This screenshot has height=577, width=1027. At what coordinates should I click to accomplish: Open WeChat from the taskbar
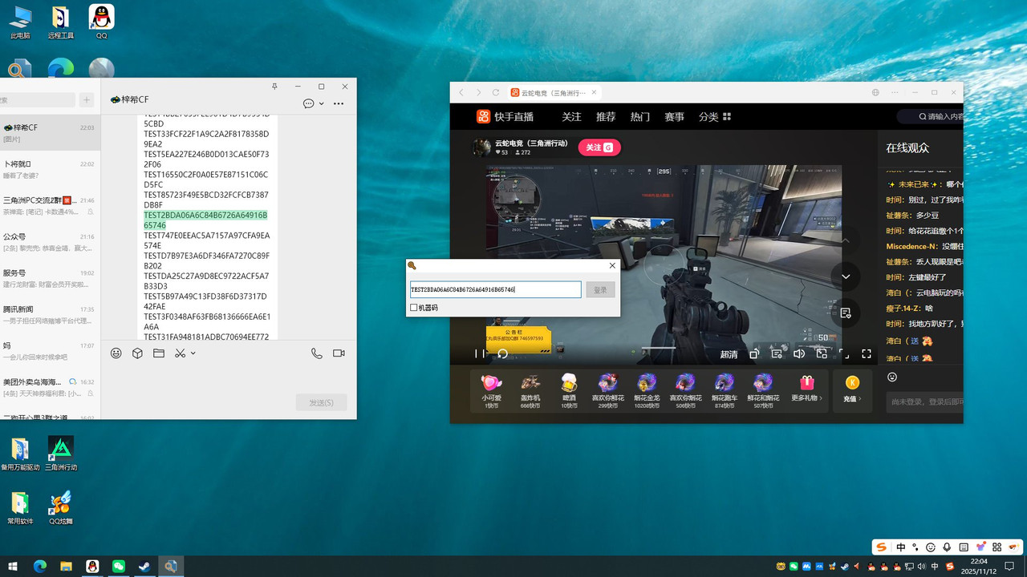[119, 566]
